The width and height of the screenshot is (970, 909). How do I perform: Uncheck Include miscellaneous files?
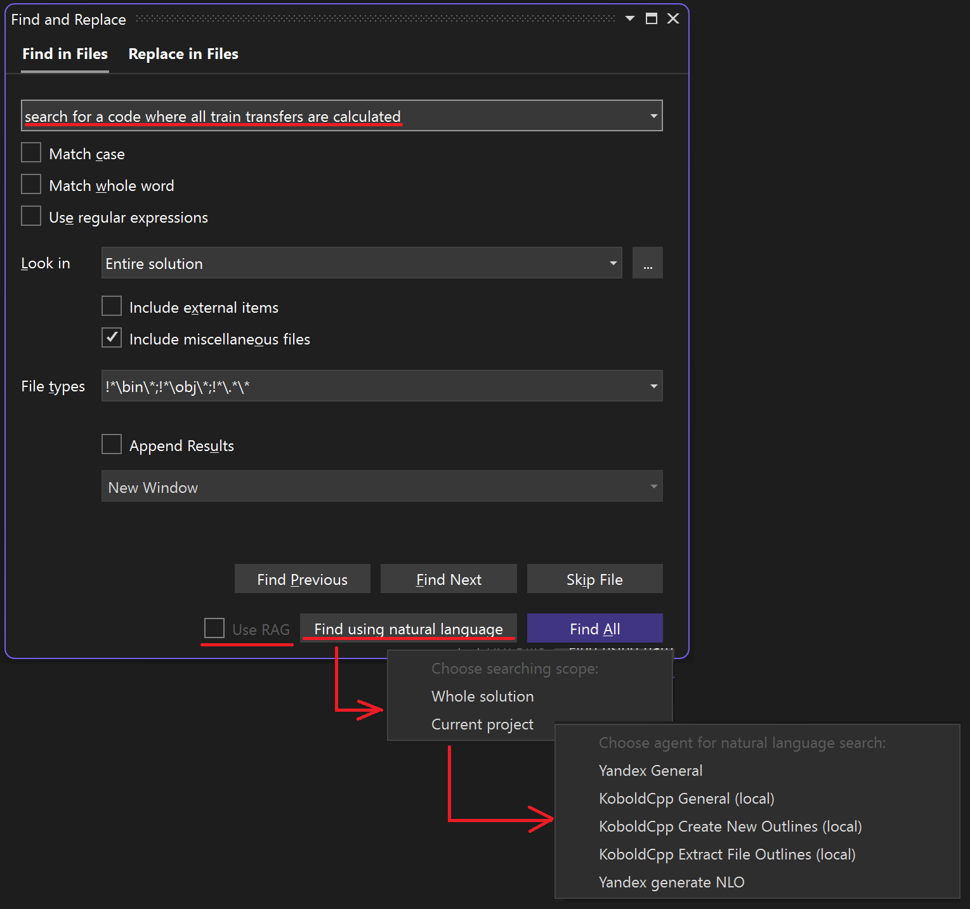pos(111,337)
